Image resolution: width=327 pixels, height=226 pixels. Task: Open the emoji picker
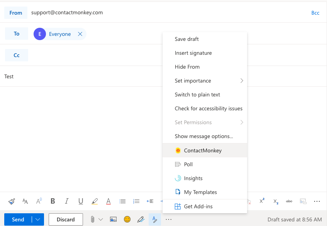coord(127,219)
